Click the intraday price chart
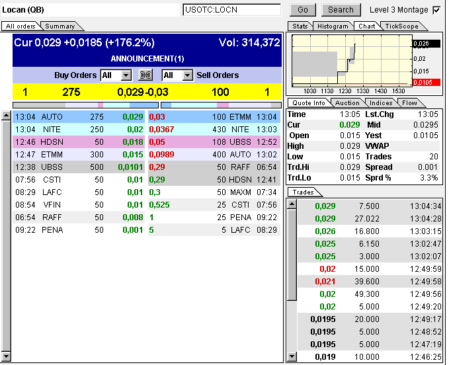Viewport: 449px width, 365px height. click(x=351, y=60)
